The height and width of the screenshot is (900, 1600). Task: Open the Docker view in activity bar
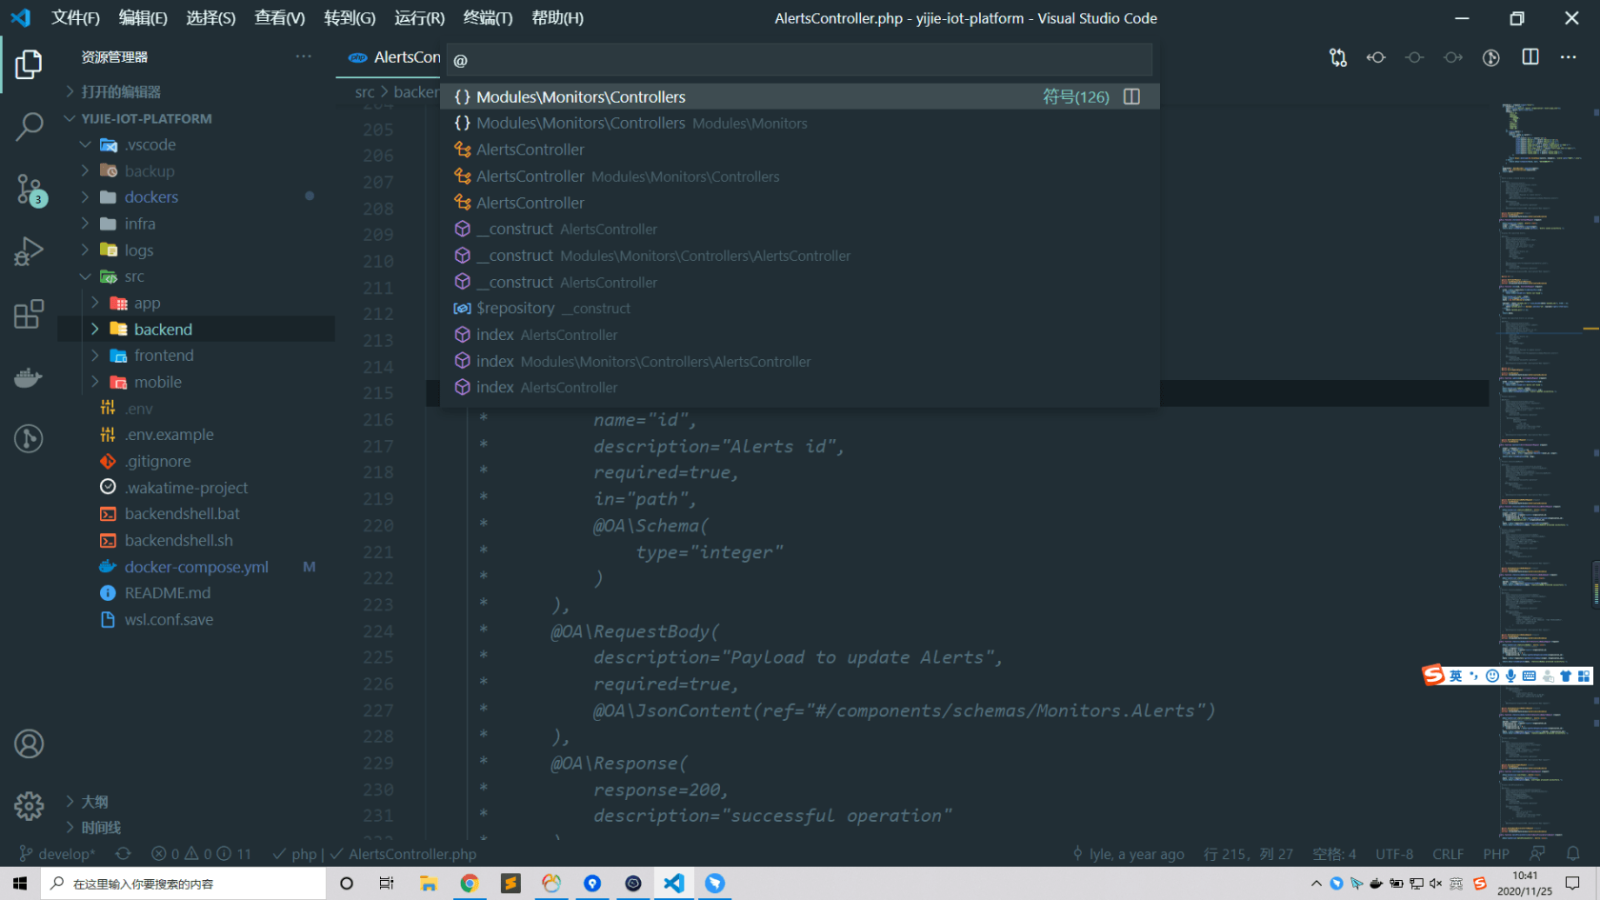pyautogui.click(x=29, y=376)
